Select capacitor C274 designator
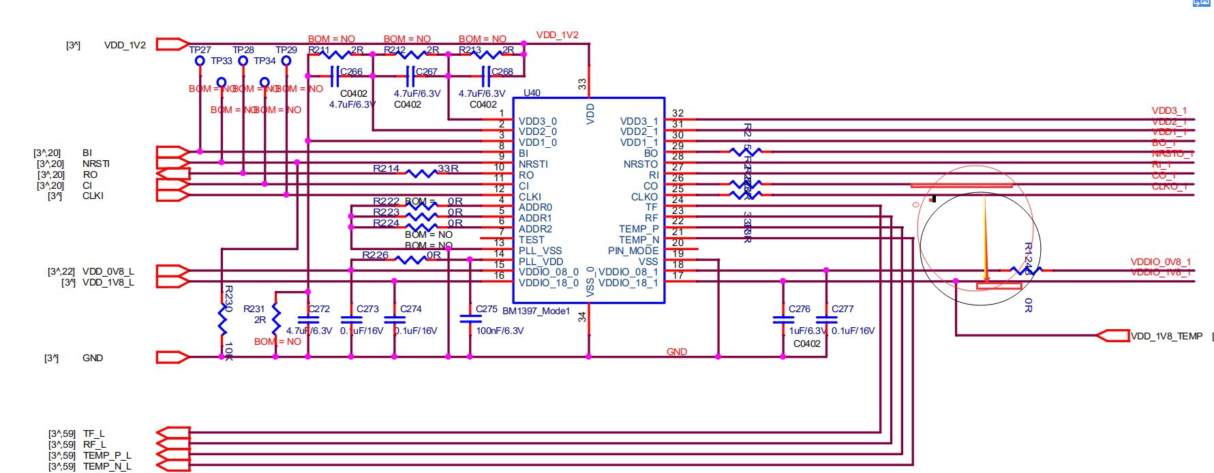This screenshot has height=473, width=1214. coord(410,309)
